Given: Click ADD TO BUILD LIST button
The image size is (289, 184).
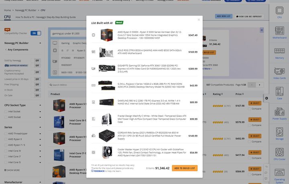Looking at the screenshot, I should (185, 168).
